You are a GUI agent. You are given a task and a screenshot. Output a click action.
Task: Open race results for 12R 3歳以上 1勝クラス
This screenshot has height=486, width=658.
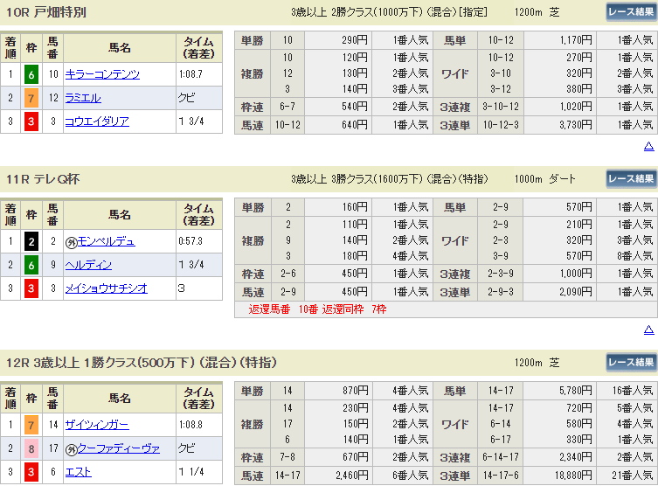[631, 362]
